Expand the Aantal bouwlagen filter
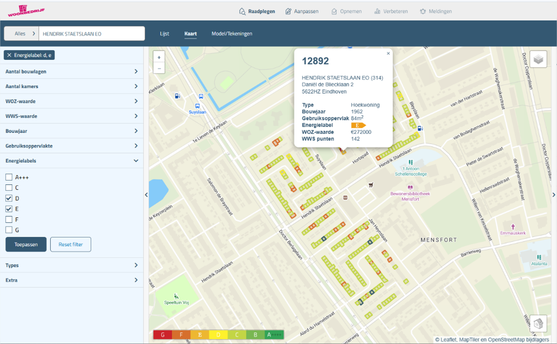 tap(72, 72)
